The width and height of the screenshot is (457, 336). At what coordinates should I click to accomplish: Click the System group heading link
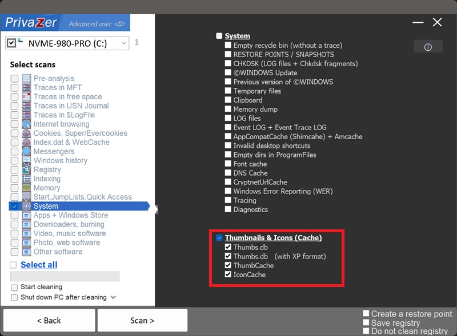[237, 36]
